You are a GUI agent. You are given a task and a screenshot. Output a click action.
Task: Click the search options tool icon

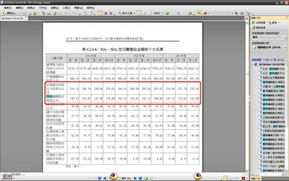tap(248, 13)
